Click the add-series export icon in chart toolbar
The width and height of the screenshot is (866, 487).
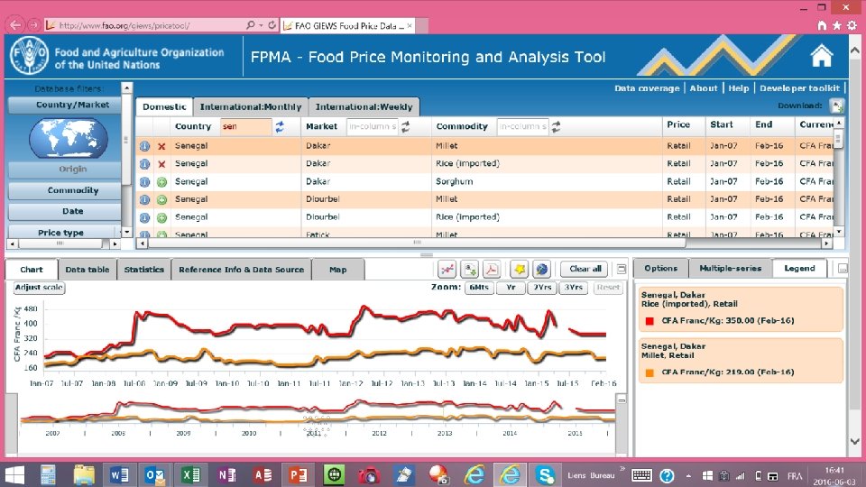(x=470, y=270)
